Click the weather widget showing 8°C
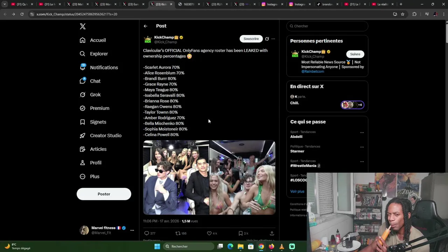This screenshot has width=448, height=252. pos(17,246)
